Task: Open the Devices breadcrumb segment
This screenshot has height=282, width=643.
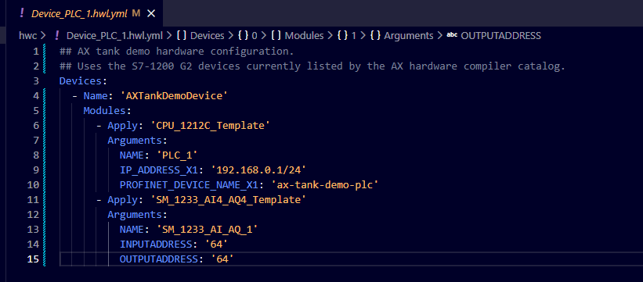Action: pos(207,36)
